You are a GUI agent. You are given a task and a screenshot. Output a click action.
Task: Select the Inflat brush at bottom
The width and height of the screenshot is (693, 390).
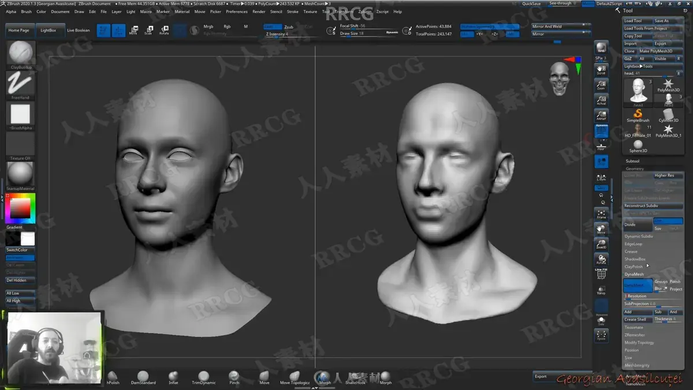pos(173,377)
